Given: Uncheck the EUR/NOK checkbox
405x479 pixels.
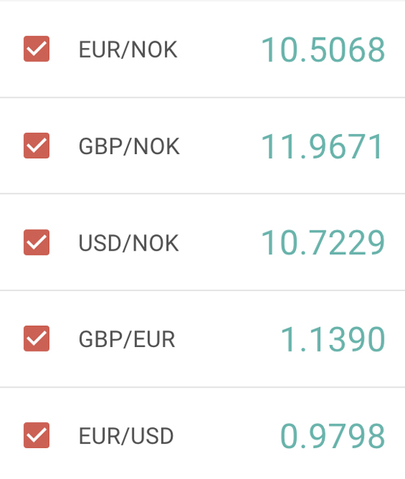Looking at the screenshot, I should (36, 49).
